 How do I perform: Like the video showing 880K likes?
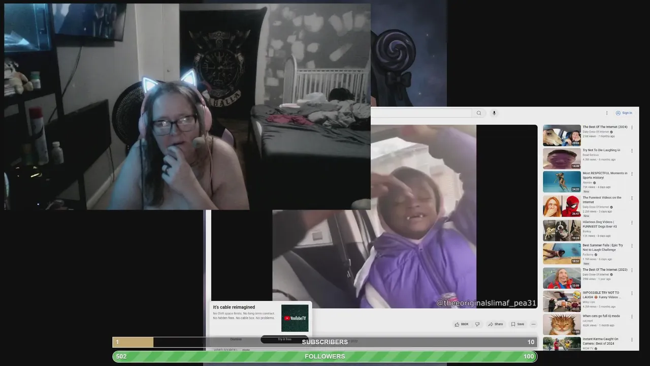coord(462,324)
